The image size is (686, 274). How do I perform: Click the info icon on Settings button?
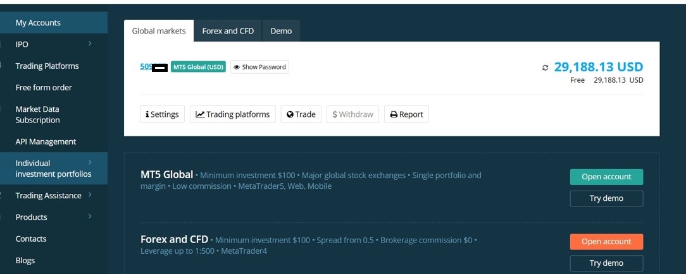tap(147, 114)
